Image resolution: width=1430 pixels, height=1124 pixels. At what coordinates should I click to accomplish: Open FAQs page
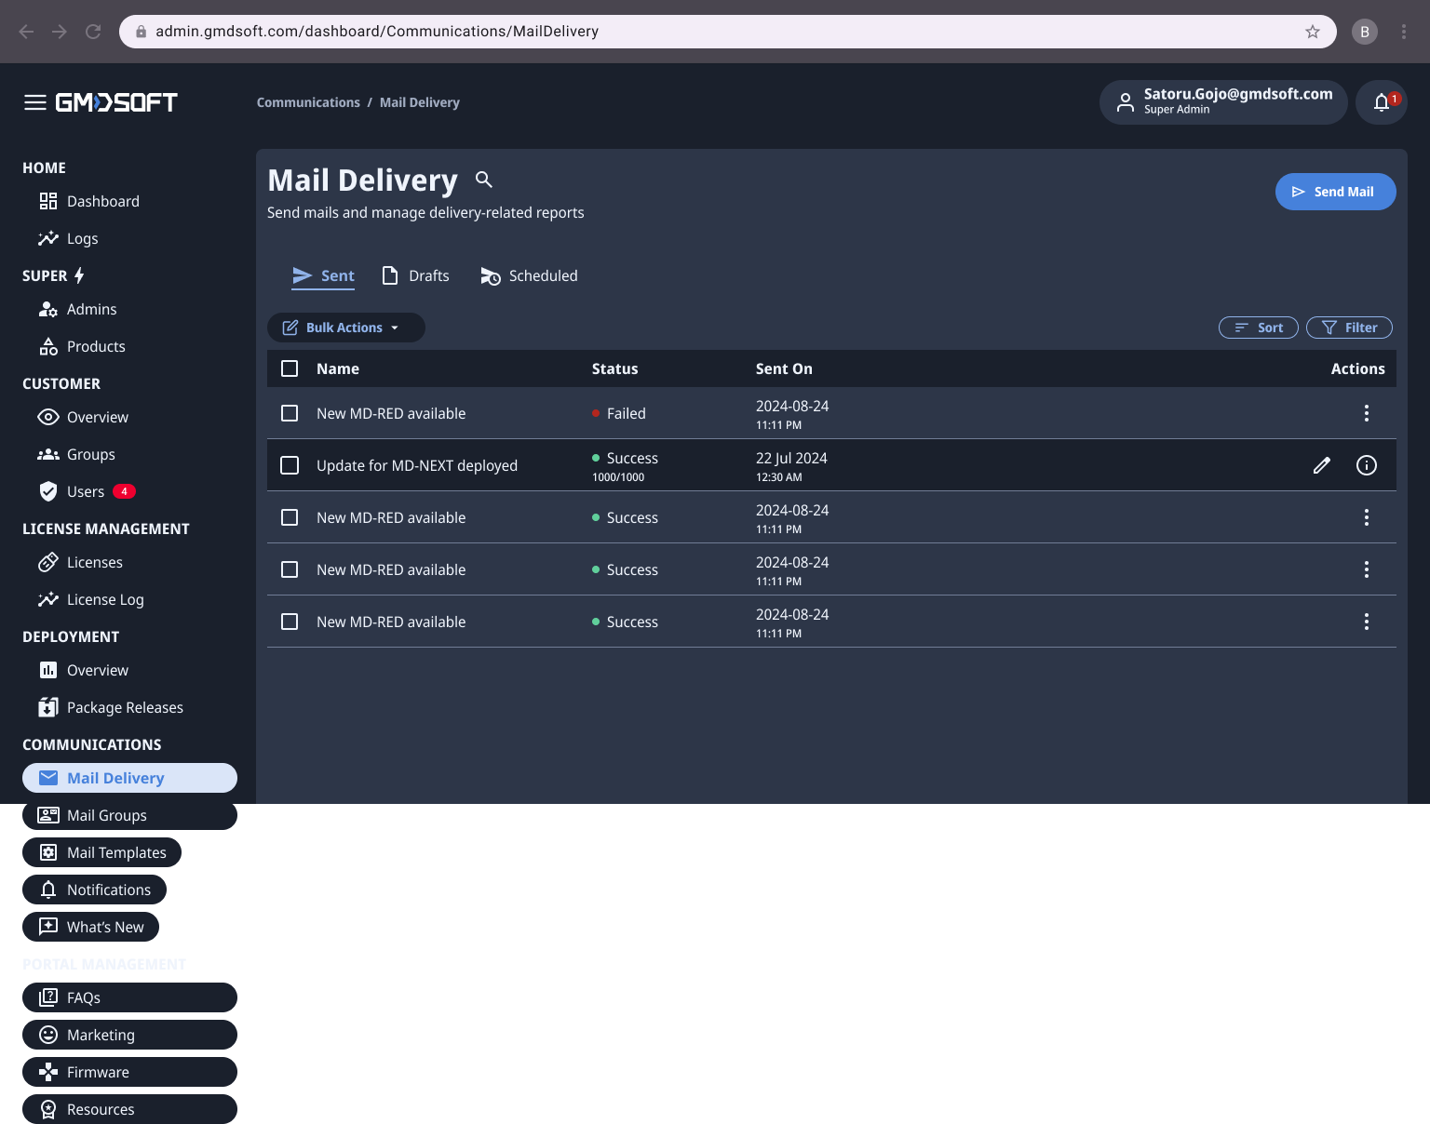tap(129, 997)
